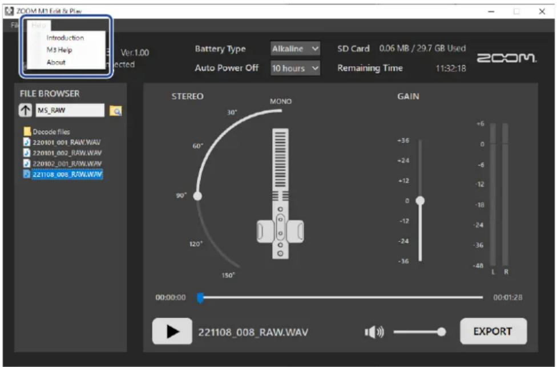
Task: Open the Battery Type dropdown showing Alkaline
Action: (x=295, y=49)
